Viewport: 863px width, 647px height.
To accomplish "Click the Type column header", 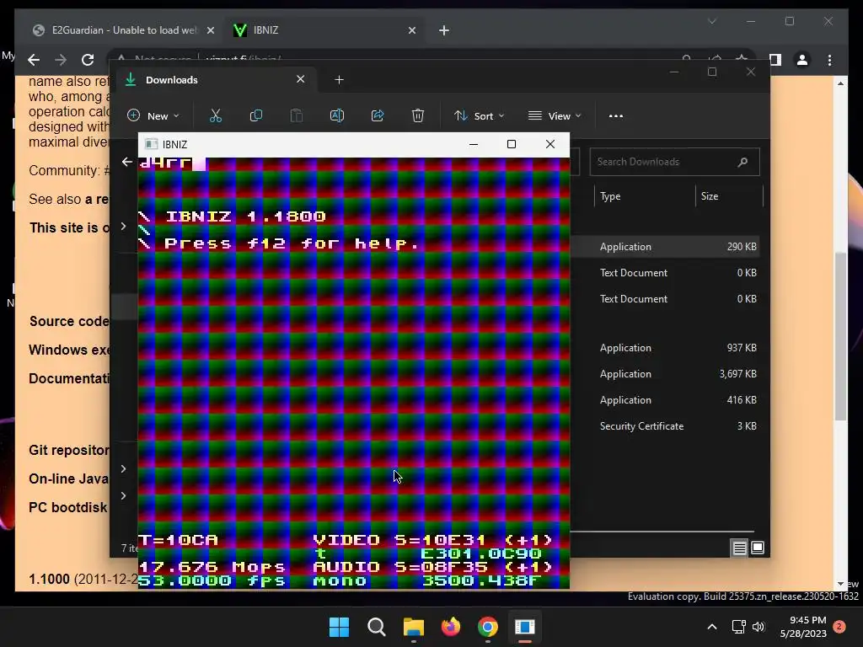I will (610, 195).
